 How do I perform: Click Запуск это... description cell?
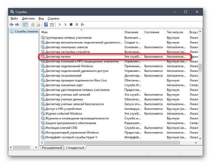click(x=133, y=104)
